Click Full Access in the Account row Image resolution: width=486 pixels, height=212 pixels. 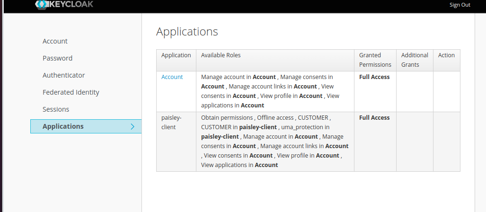tap(374, 77)
